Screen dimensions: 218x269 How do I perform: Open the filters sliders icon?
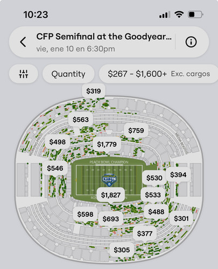click(24, 74)
